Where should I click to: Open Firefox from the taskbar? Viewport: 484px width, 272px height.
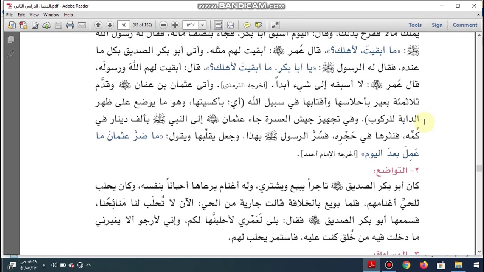[x=423, y=265]
